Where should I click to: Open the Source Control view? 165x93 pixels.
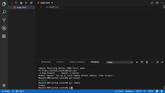pyautogui.click(x=4, y=20)
